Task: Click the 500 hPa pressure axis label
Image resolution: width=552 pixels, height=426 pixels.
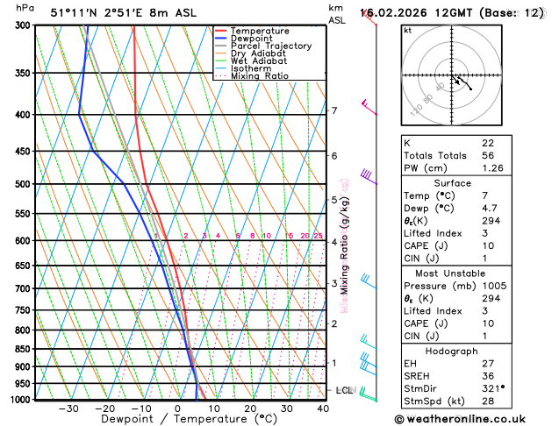Action: point(23,184)
